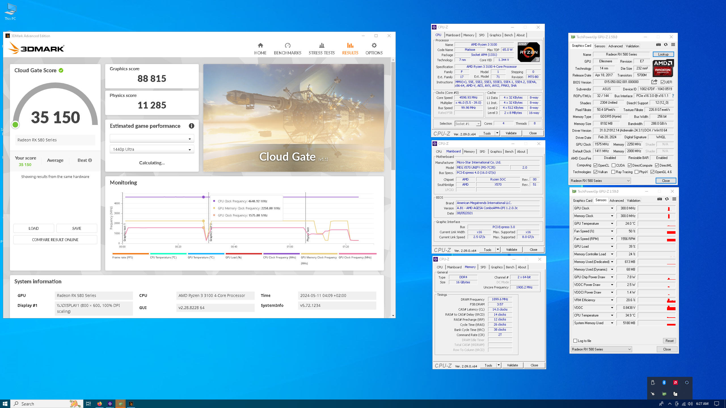Toggle the DirectML checkbox in GPU-Z
Viewport: 726px width, 408px height.
pos(657,165)
